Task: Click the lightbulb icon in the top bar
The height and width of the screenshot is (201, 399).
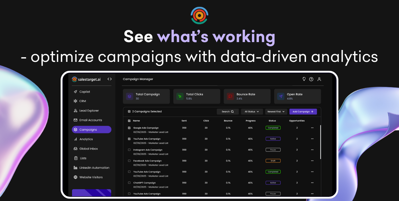Action: coord(304,79)
